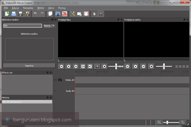
Task: Float the Historia panel
Action: point(47,98)
